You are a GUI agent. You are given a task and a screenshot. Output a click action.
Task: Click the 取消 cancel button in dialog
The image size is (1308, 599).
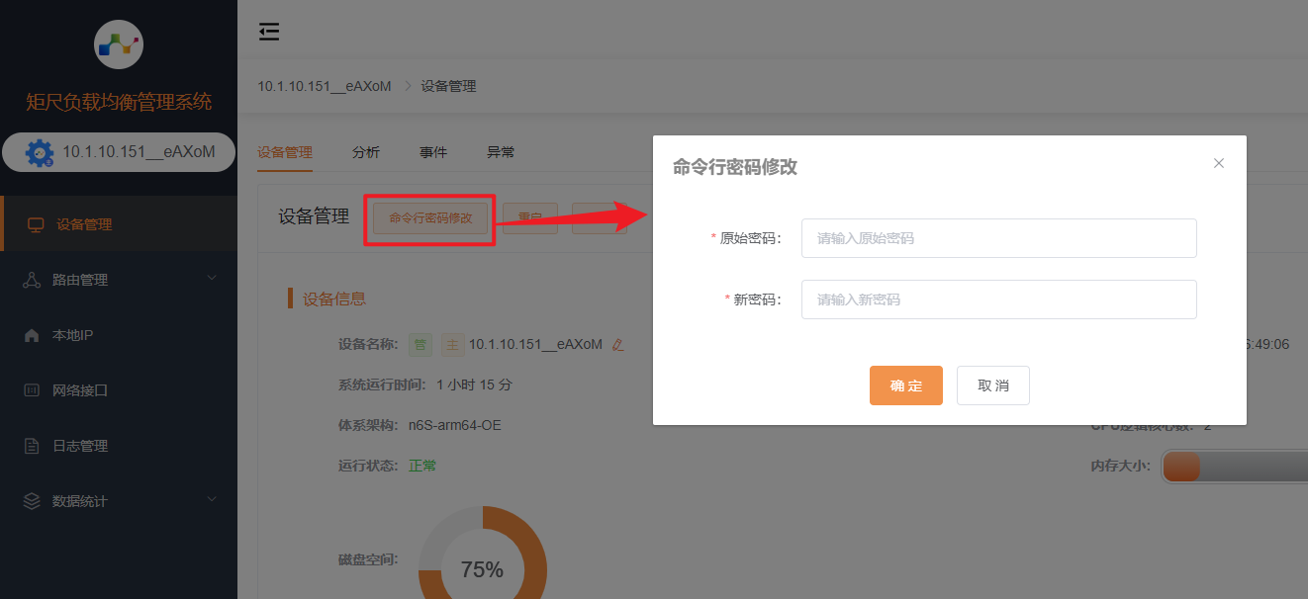[992, 385]
